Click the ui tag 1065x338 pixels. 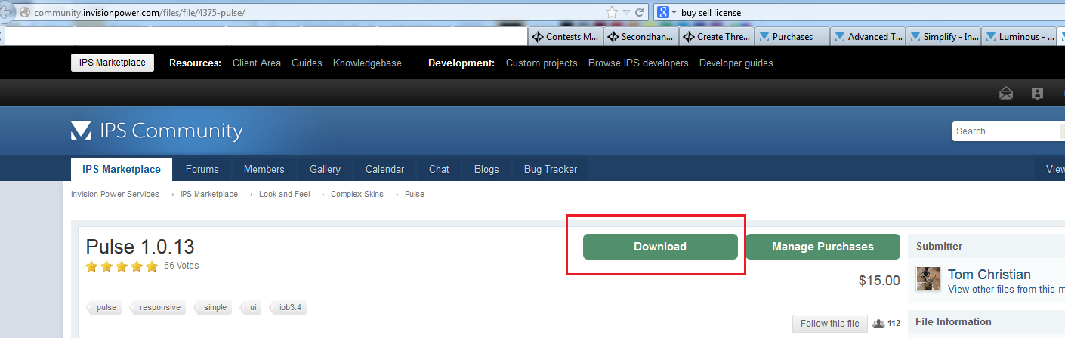(x=252, y=307)
